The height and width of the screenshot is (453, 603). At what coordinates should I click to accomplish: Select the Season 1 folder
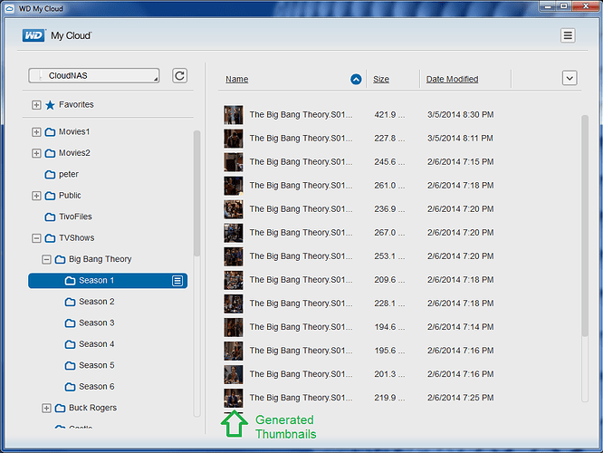pos(108,281)
